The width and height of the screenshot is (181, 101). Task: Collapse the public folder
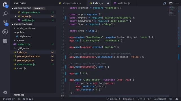(x=15, y=32)
